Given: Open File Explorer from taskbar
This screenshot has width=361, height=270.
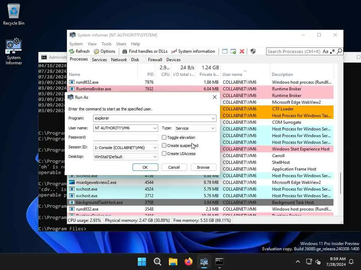Looking at the screenshot, I should 173,262.
